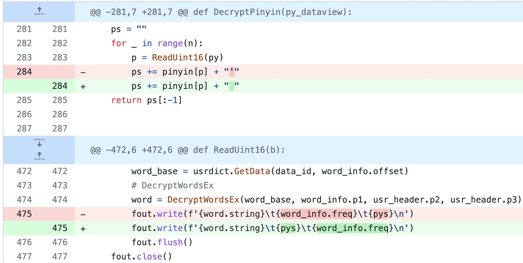Select the hunk header for def DecryptPinyin(py_dataview)
Viewport: 523px width, 263px height.
pyautogui.click(x=221, y=12)
